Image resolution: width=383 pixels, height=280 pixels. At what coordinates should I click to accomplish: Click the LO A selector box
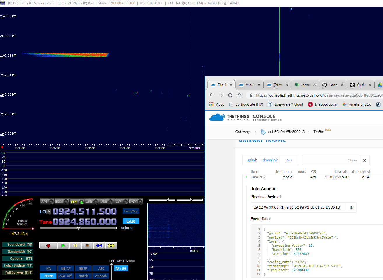click(49, 212)
